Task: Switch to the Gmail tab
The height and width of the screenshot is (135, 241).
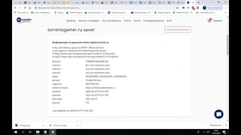Action: pos(124,3)
